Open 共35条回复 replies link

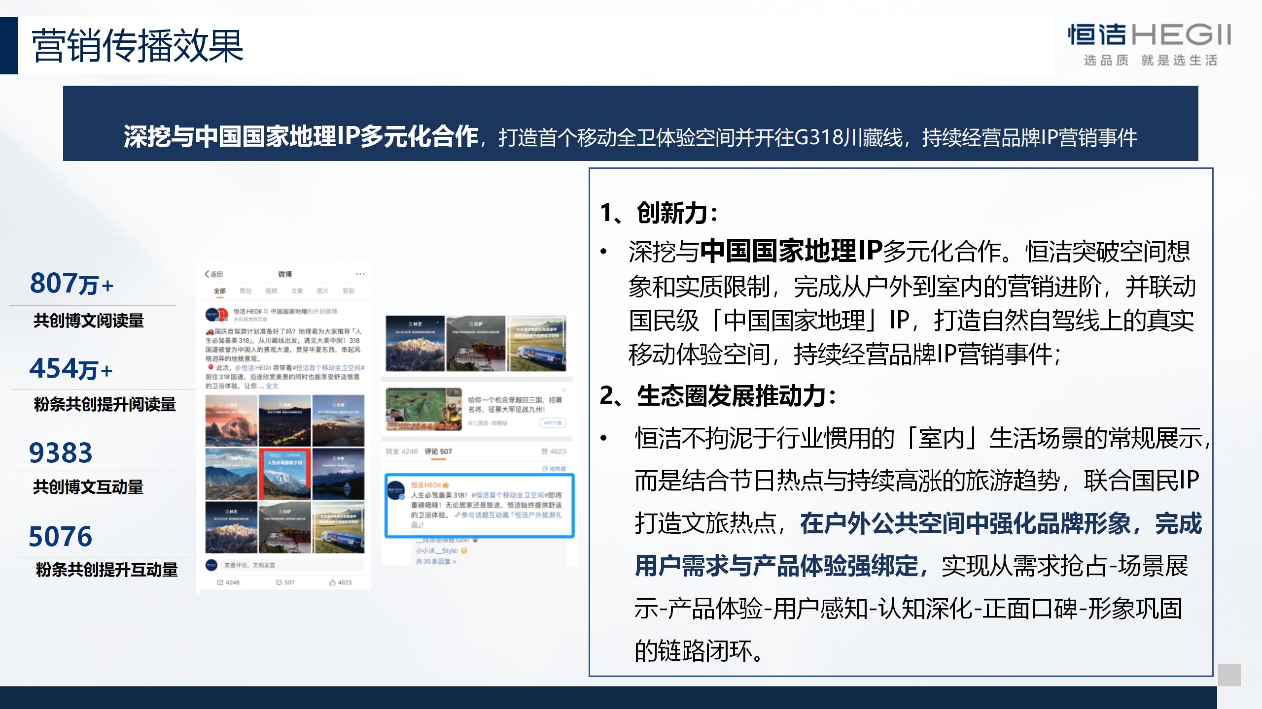click(x=436, y=561)
